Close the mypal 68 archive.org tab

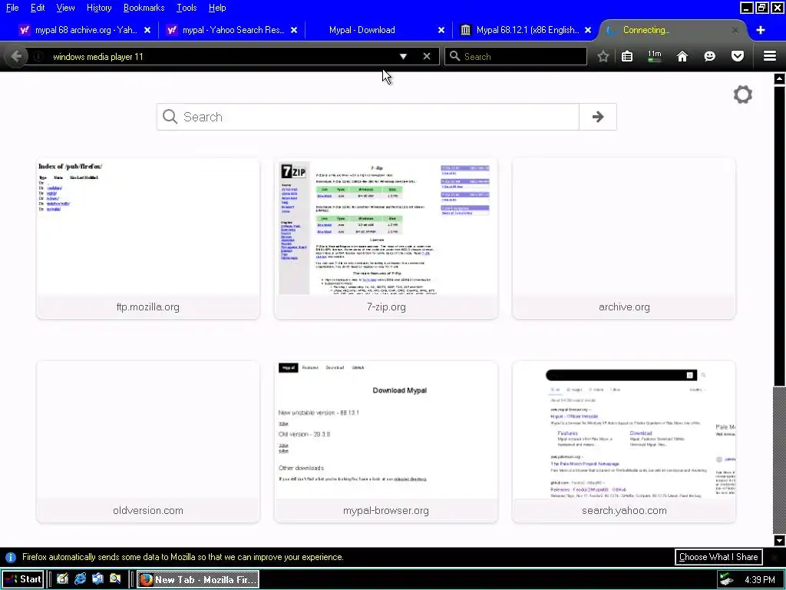click(147, 30)
